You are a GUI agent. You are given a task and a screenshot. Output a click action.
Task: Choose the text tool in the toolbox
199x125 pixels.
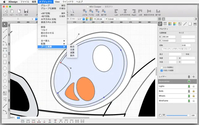[5, 93]
